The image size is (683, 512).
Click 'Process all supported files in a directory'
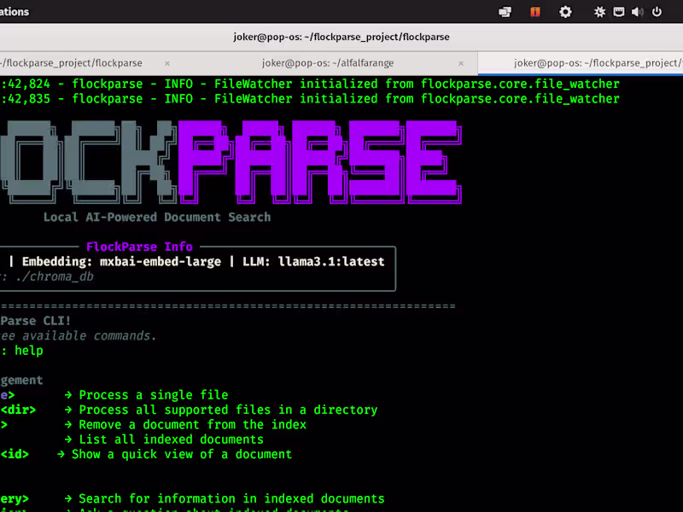tap(228, 410)
